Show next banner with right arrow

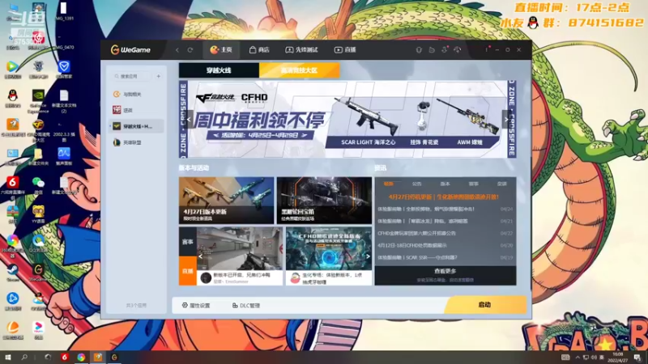pyautogui.click(x=505, y=120)
